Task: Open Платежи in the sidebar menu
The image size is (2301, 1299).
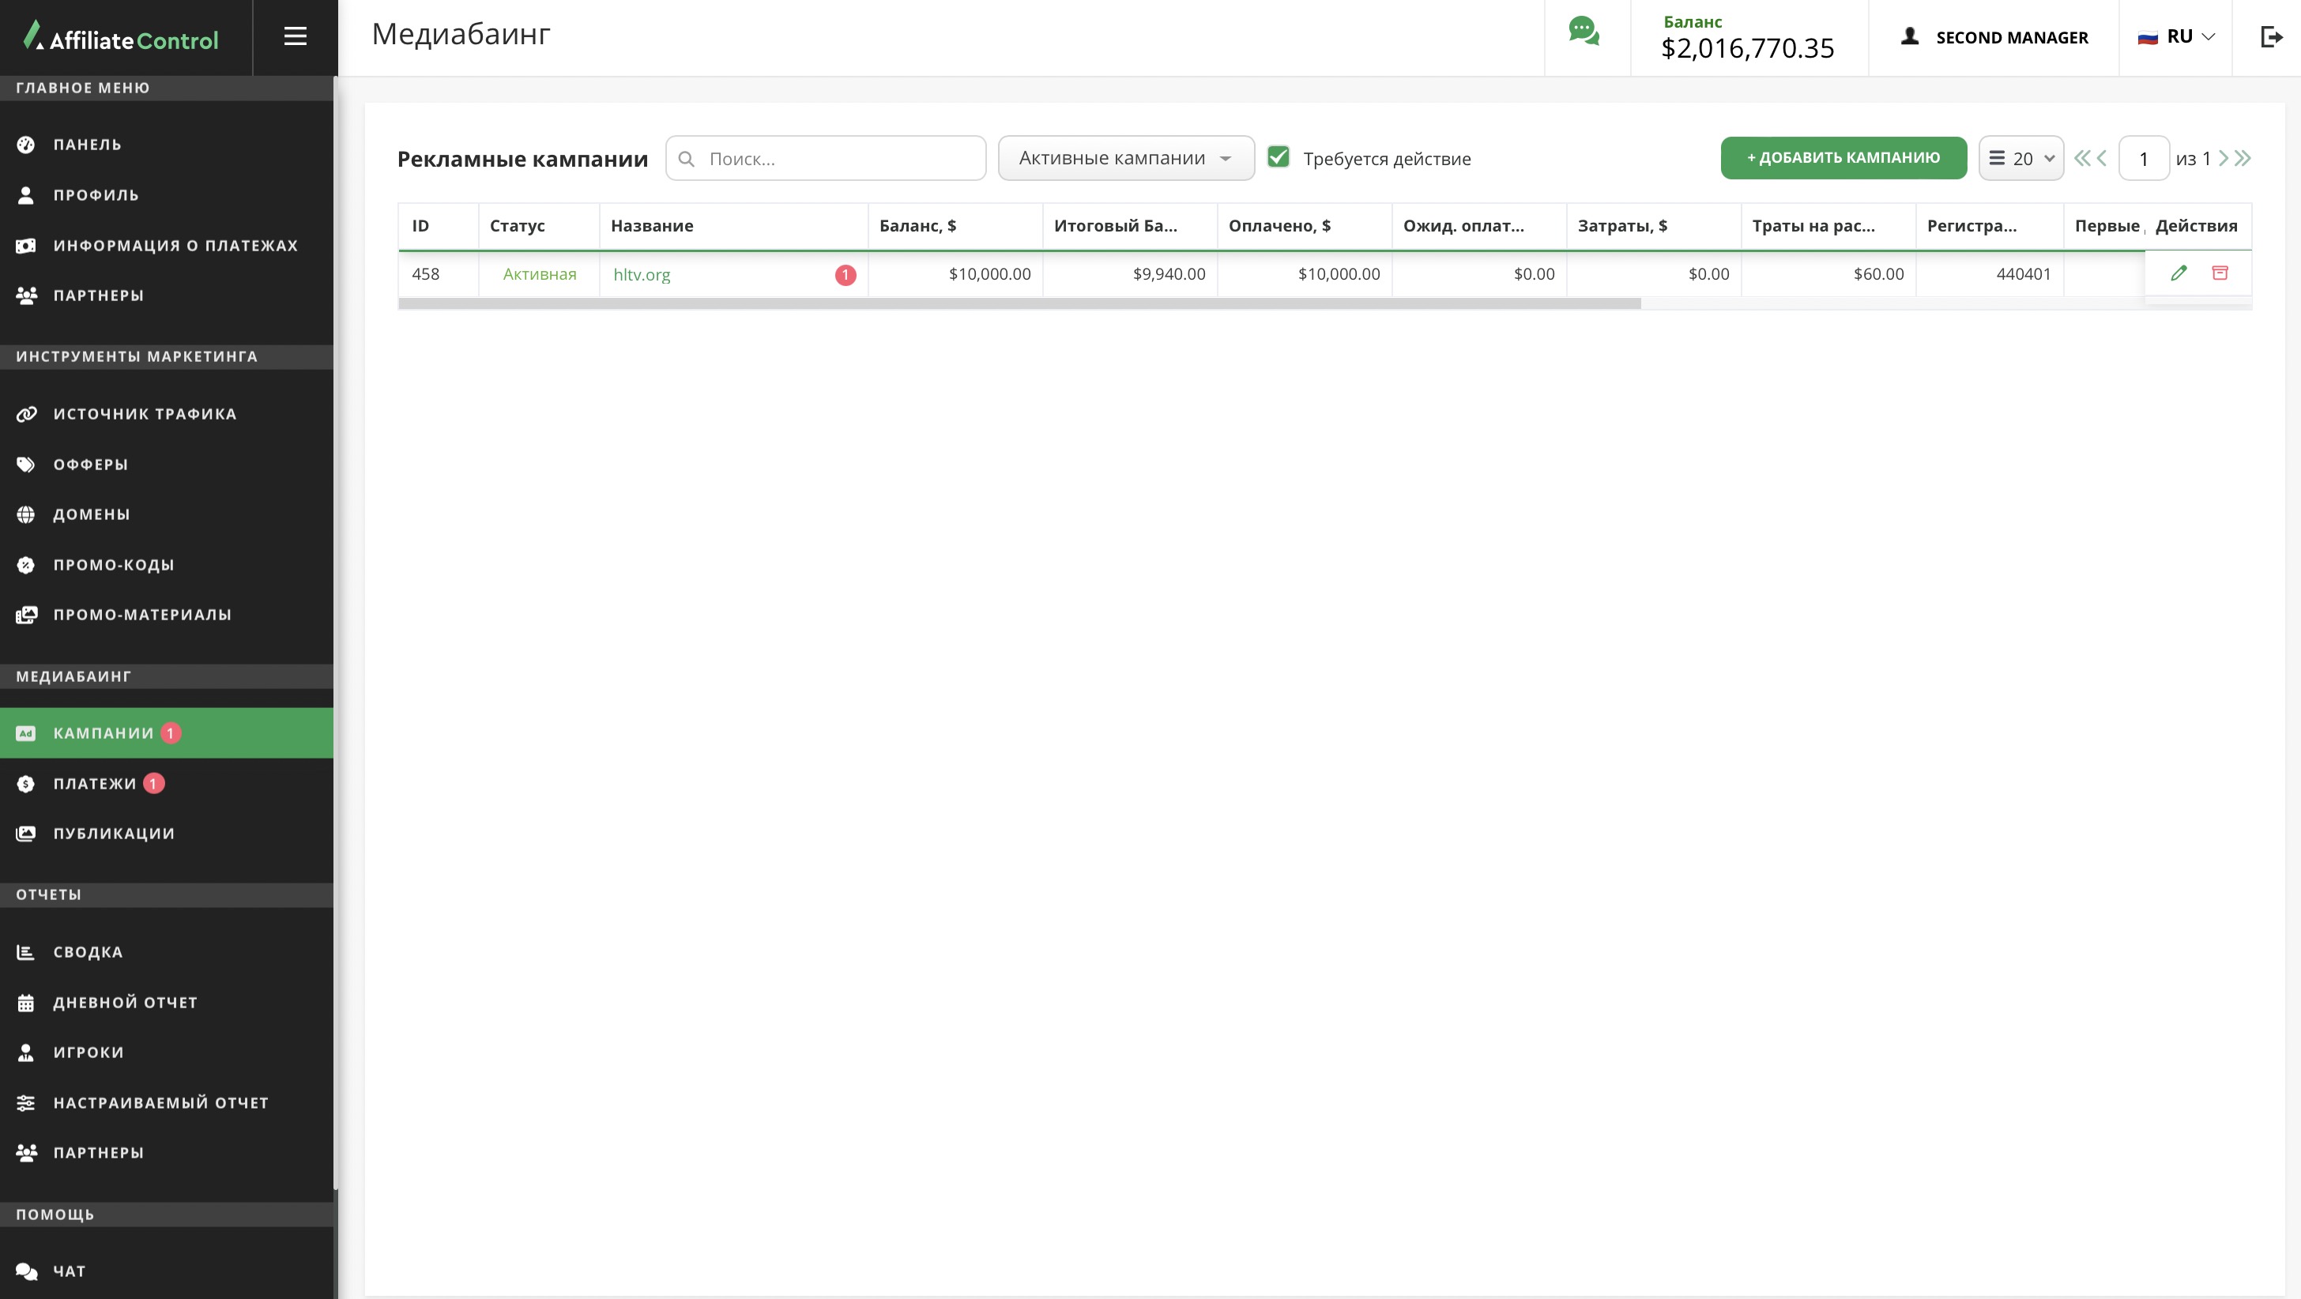Action: (x=95, y=784)
